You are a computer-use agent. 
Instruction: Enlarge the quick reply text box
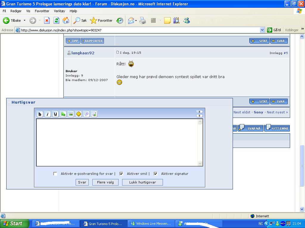(199, 116)
